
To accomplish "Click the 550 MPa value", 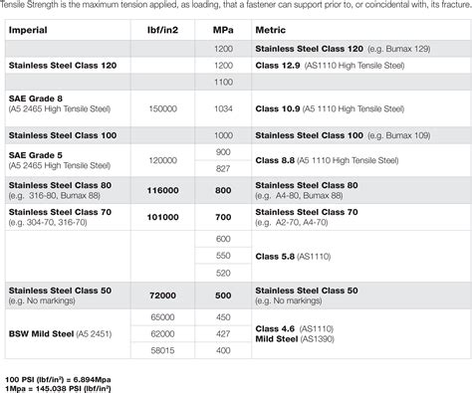I will tap(223, 256).
